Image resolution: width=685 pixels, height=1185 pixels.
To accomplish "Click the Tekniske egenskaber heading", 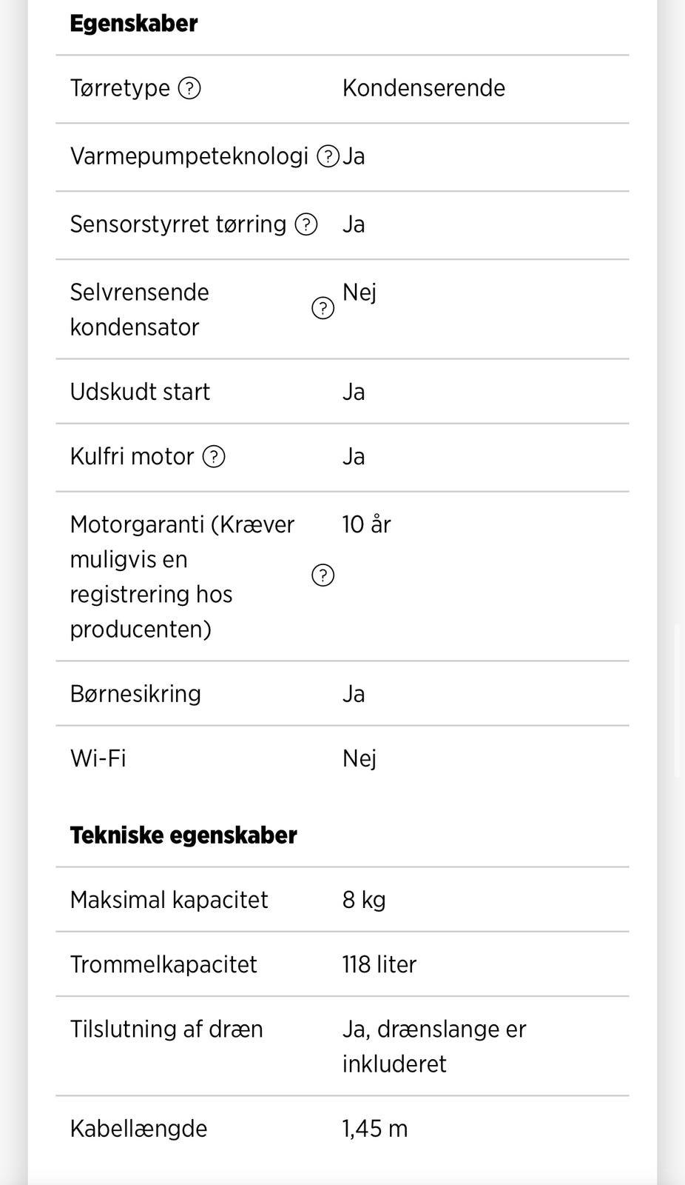I will tap(183, 835).
